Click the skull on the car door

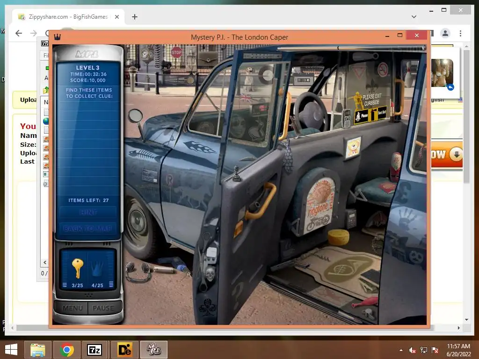210,274
